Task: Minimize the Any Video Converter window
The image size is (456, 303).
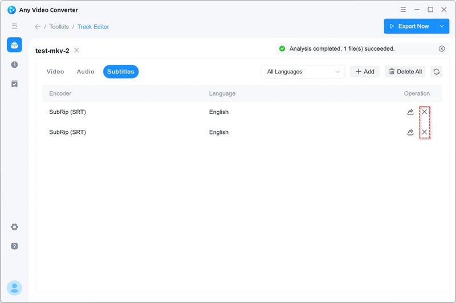Action: click(x=417, y=10)
